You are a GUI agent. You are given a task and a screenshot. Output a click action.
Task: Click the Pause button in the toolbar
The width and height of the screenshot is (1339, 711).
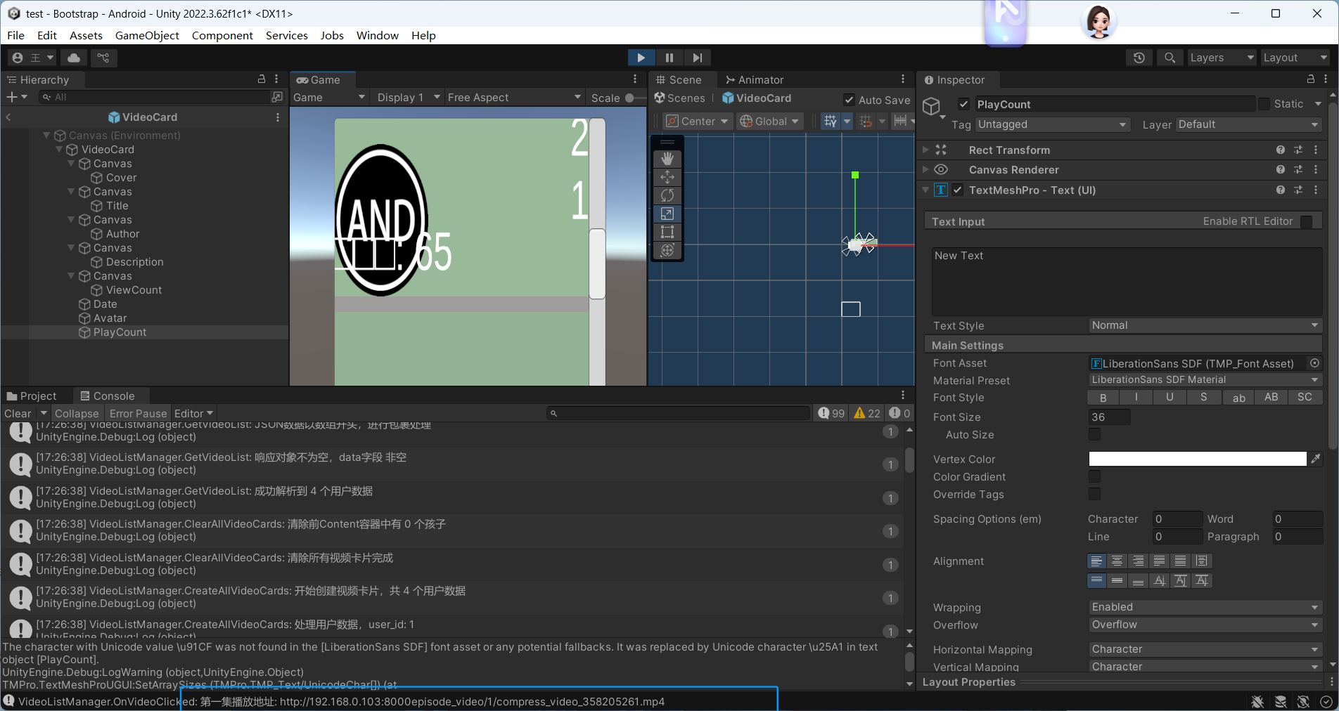pyautogui.click(x=669, y=58)
